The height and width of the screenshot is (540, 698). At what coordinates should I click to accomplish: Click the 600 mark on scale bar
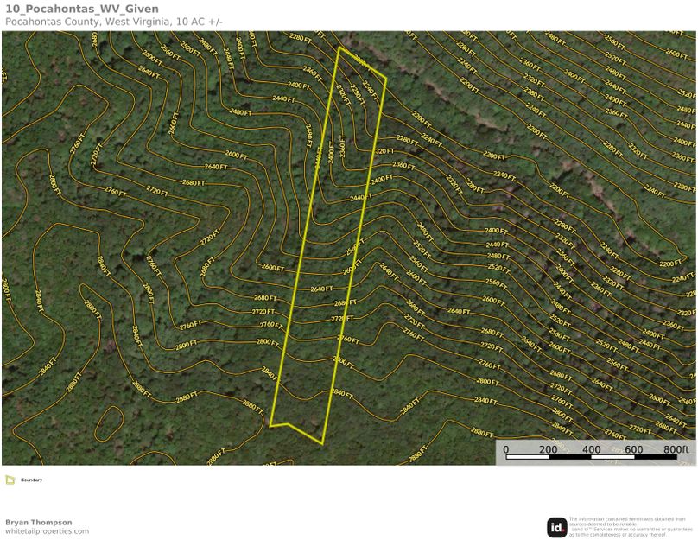coord(633,449)
